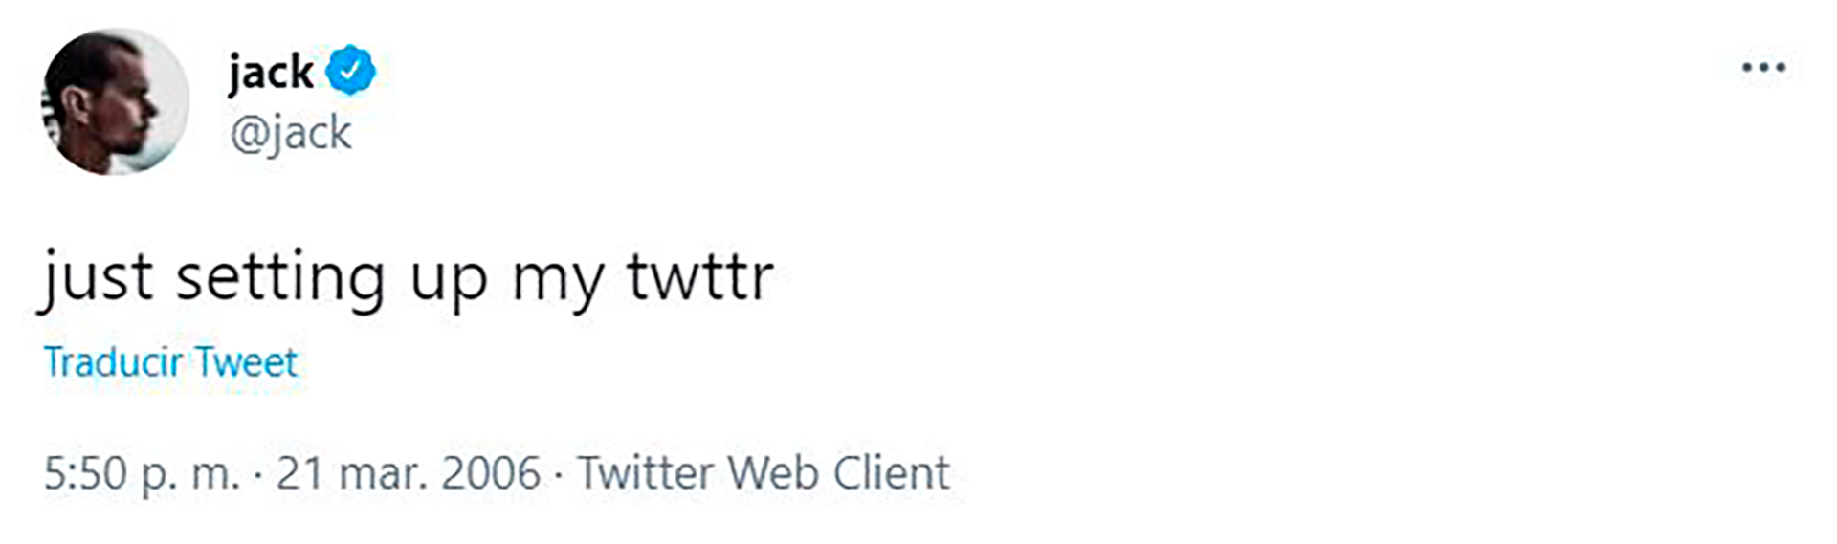Click the "Traducir Tweet" link
This screenshot has width=1837, height=544.
[x=171, y=362]
